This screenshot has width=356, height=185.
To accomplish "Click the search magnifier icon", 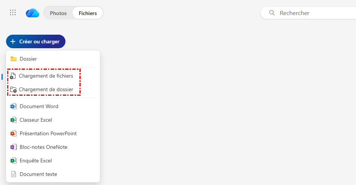I will click(272, 13).
